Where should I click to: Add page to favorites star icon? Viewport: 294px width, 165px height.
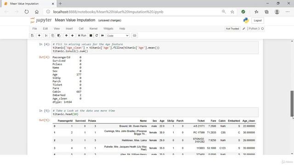pyautogui.click(x=232, y=12)
